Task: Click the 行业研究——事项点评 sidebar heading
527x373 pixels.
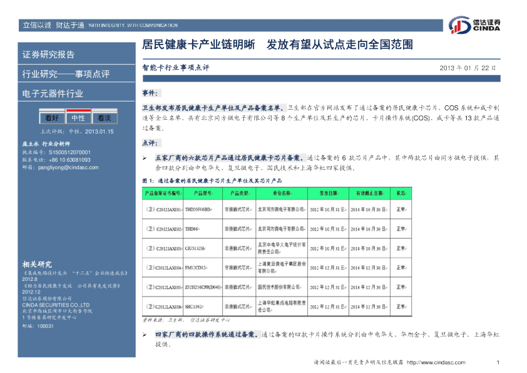Action: point(66,74)
